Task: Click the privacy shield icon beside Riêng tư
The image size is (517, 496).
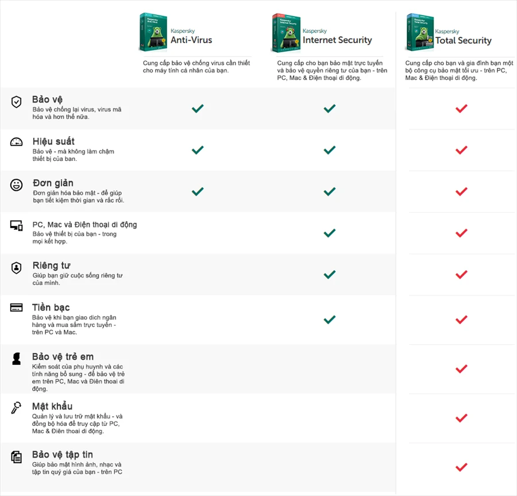Action: 16,267
